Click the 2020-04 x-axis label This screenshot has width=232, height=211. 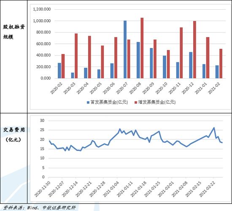[83, 88]
